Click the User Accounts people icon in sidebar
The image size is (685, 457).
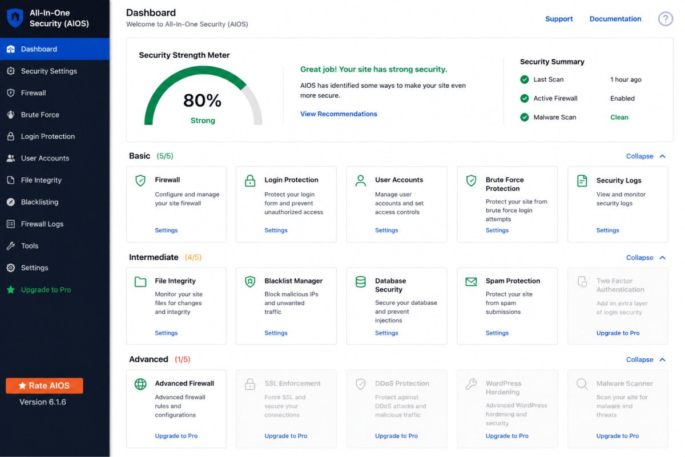[10, 158]
